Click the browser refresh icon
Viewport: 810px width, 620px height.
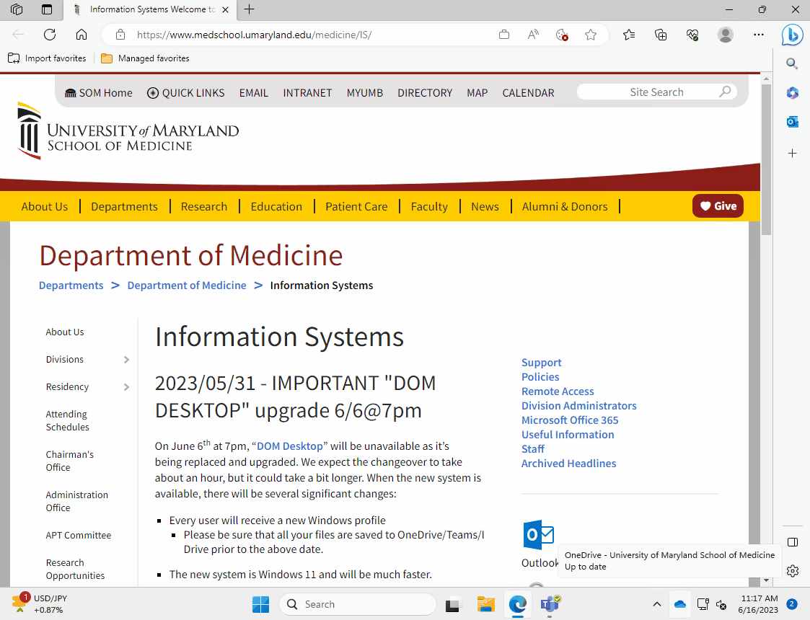pos(50,35)
